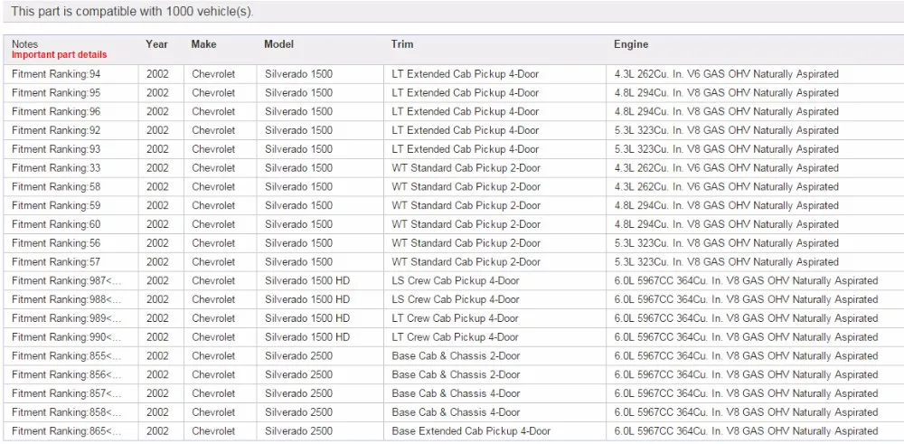Click the Chevrolet cell in Fitment Ranking:59 row

coord(221,206)
